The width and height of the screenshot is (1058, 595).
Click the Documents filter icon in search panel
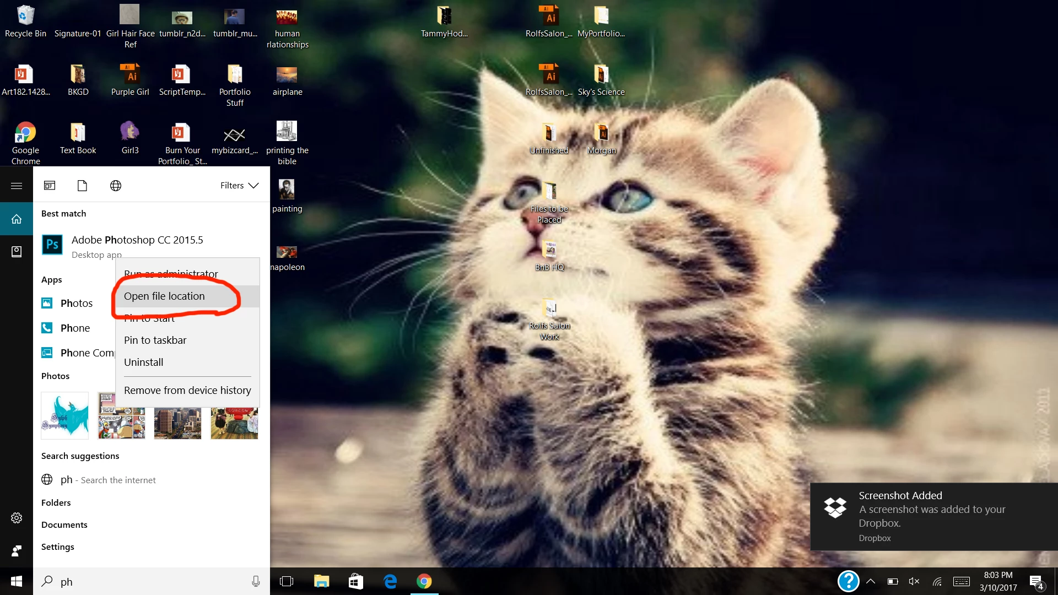click(82, 186)
